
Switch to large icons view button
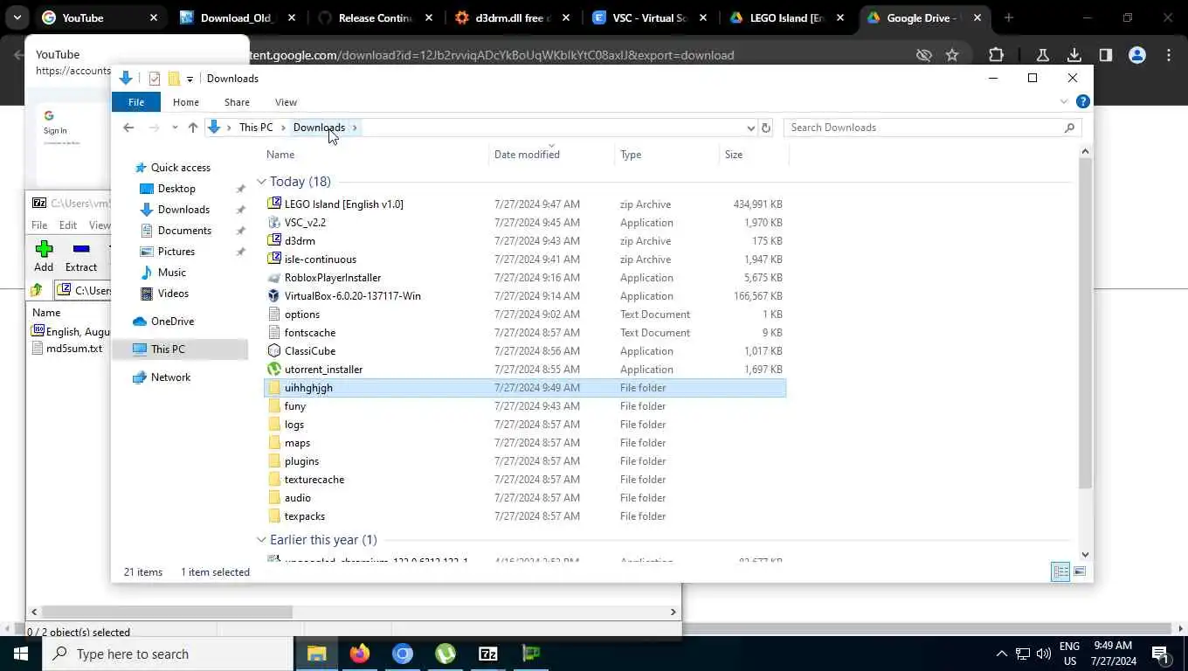[x=1080, y=572]
